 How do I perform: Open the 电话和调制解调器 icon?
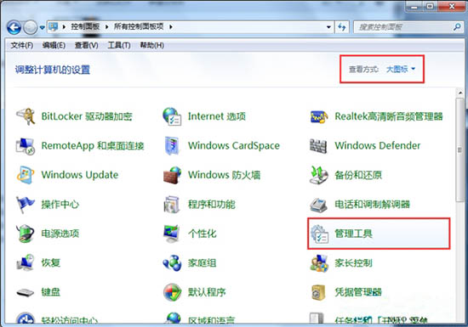pyautogui.click(x=319, y=205)
